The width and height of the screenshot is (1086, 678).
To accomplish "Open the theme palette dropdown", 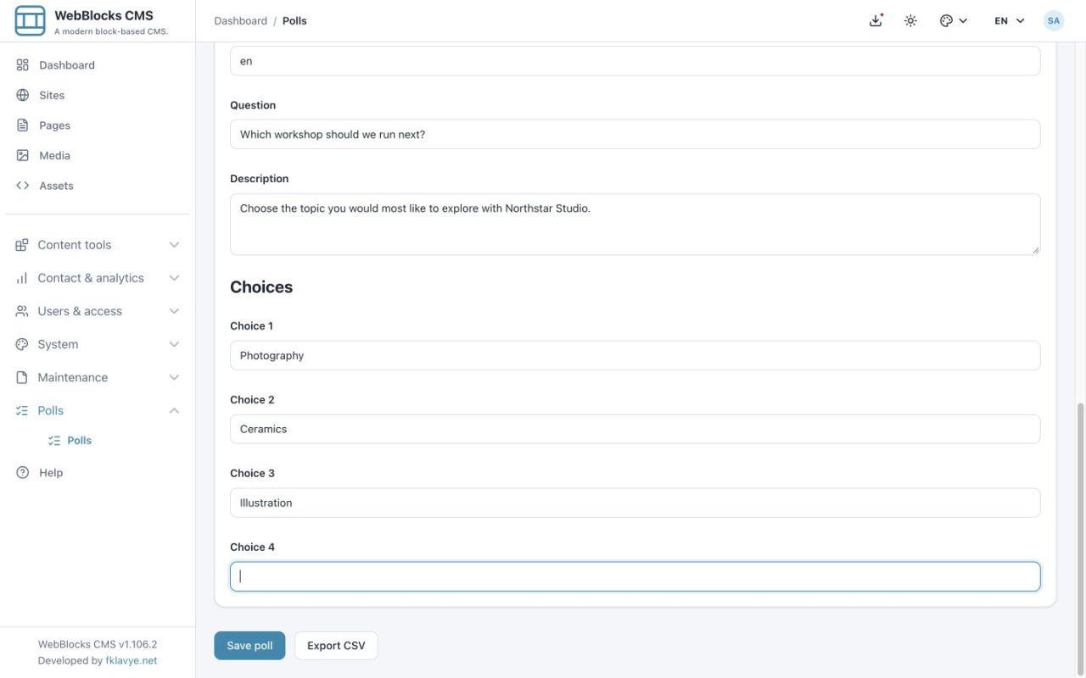I will point(954,20).
